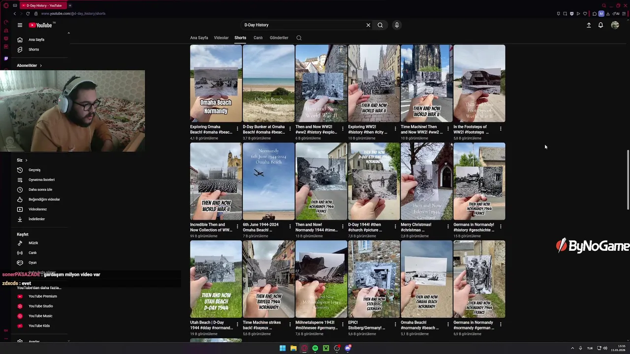Open Canlı in Keşfet sidebar
Screen dimensions: 630x354
coord(32,253)
